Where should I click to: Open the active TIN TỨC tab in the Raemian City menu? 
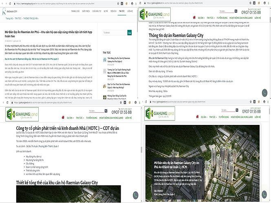click(122, 11)
